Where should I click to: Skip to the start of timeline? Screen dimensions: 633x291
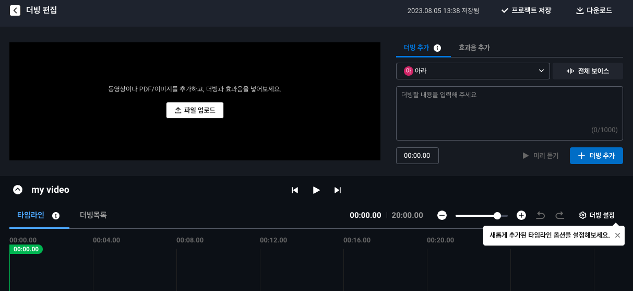[x=295, y=190]
